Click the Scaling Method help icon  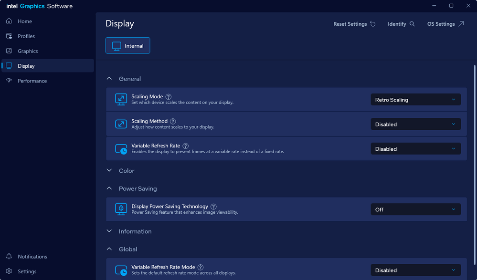click(x=173, y=121)
